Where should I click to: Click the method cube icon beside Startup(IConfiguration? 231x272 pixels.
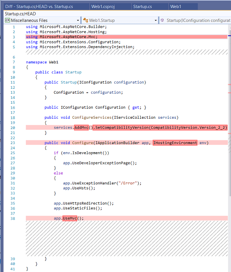tap(162, 20)
